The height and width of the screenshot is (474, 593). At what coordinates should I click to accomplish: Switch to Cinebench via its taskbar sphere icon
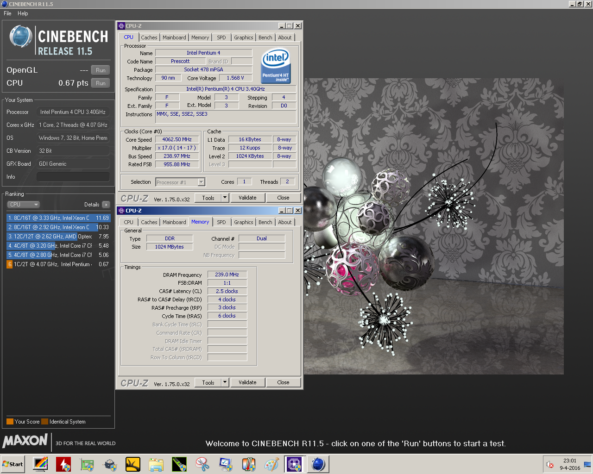point(318,464)
